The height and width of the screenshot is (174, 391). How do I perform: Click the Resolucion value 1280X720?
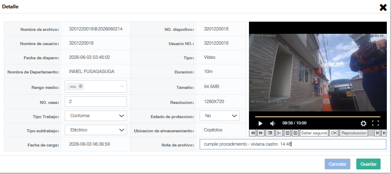pyautogui.click(x=214, y=101)
